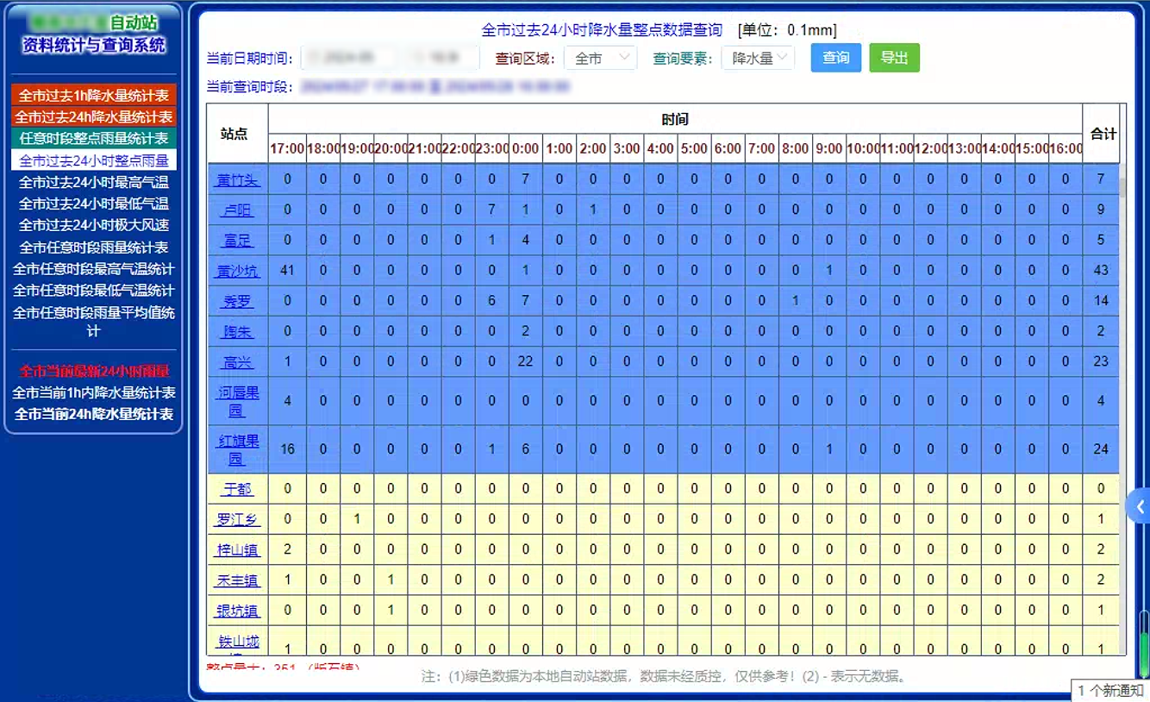Open 全市当前24h降水量统计表 page
The image size is (1150, 702).
[94, 414]
